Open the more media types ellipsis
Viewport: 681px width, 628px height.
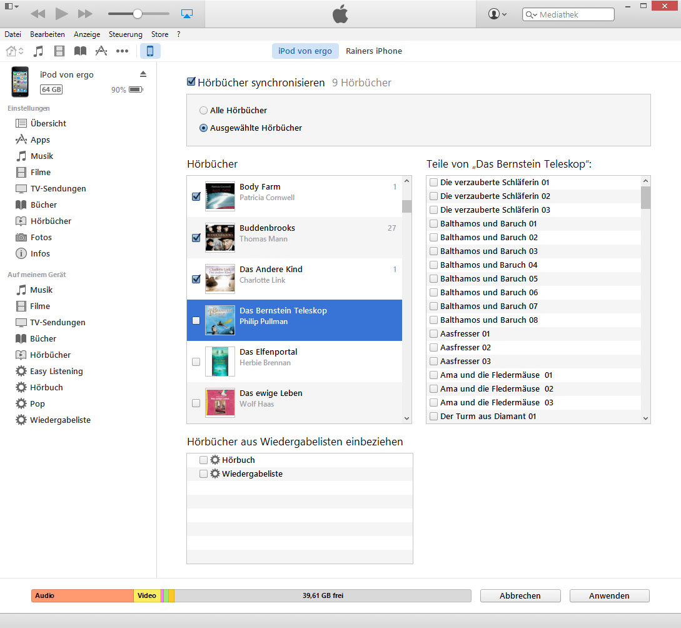pyautogui.click(x=122, y=51)
